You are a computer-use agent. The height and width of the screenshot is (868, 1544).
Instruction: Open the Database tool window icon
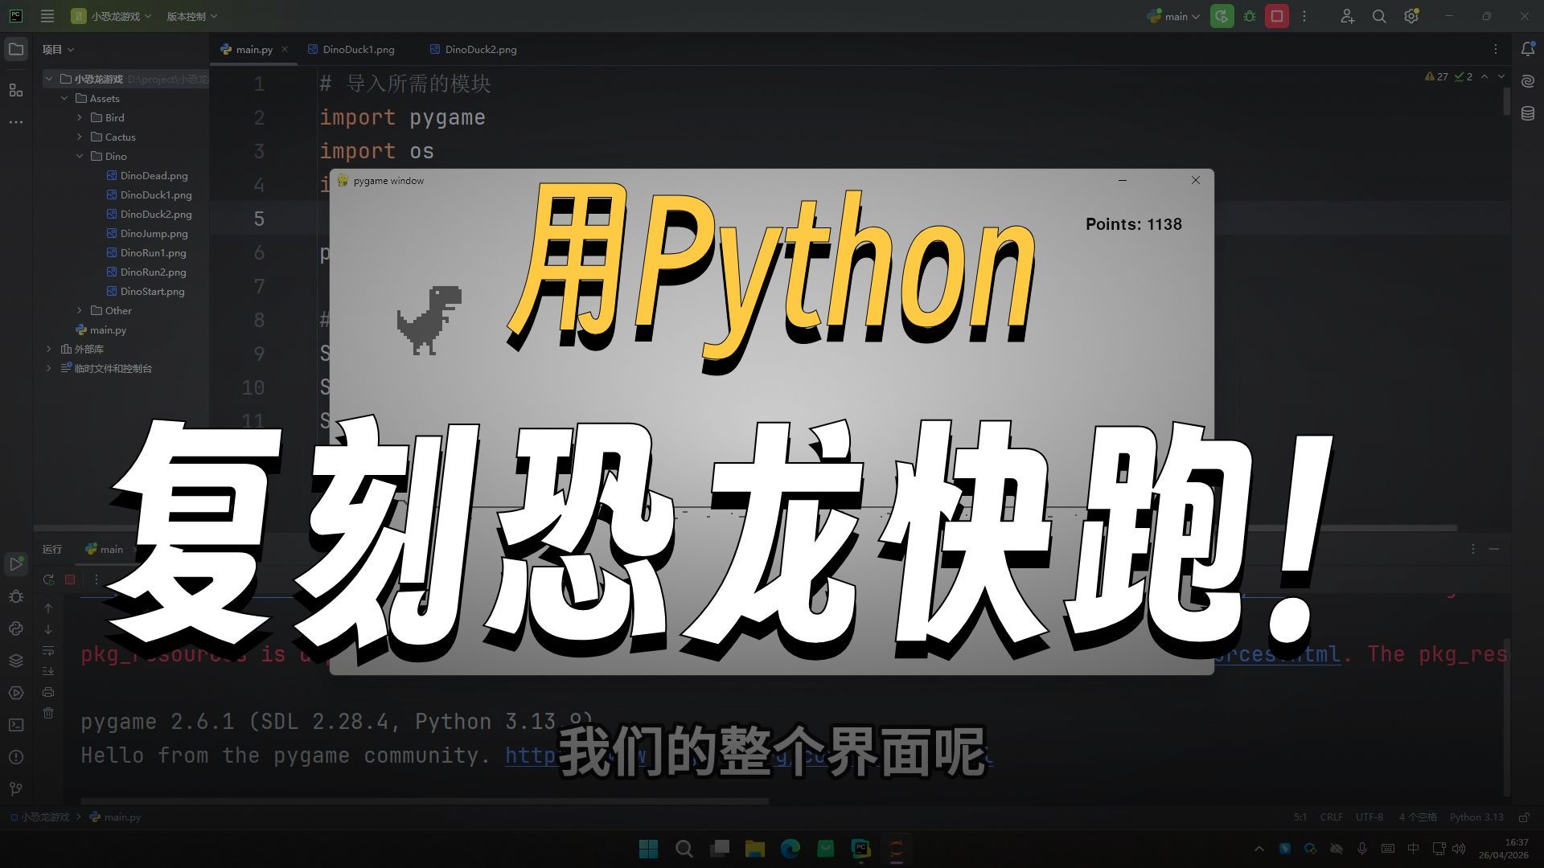point(1528,113)
